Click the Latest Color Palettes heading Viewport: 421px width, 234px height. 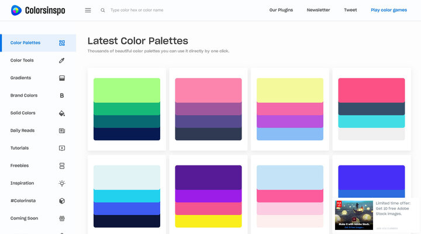pos(138,41)
